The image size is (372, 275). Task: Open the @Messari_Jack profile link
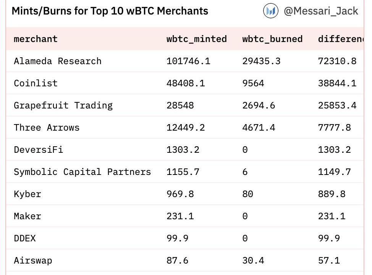(x=321, y=11)
